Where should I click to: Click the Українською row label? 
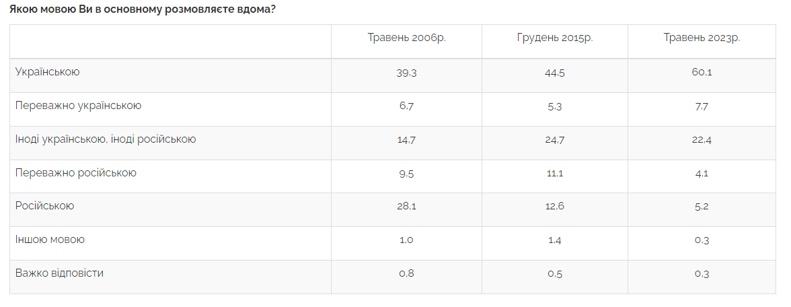[47, 71]
